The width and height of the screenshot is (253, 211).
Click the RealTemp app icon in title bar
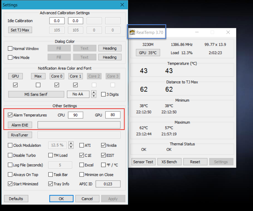point(132,32)
